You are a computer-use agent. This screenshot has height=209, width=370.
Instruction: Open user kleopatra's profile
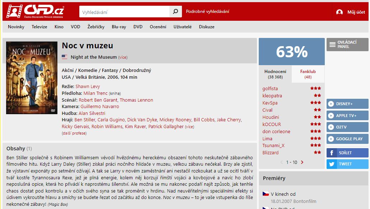coord(272,96)
